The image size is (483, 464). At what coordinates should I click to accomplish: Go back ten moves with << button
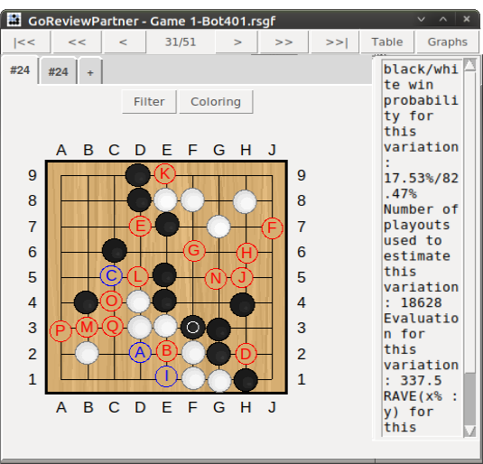[77, 42]
